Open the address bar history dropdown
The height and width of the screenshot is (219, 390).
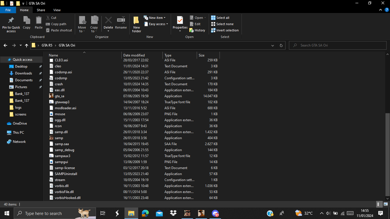(x=272, y=45)
